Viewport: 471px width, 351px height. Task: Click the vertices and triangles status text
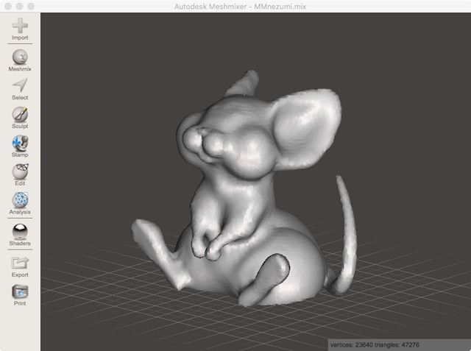pos(375,344)
